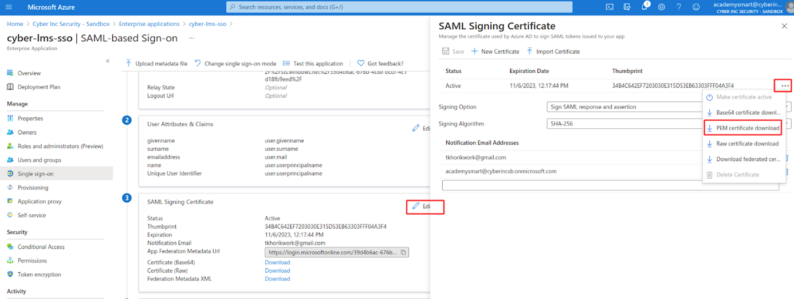Viewport: 794px width, 299px height.
Task: Download Federation Metadata XML link
Action: point(277,279)
